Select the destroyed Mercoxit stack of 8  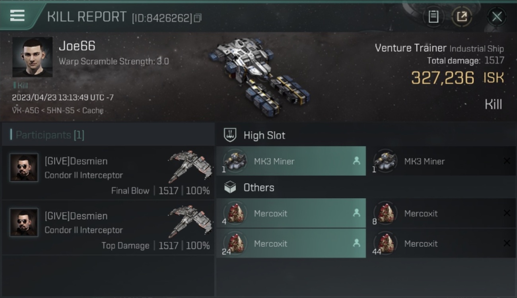[x=441, y=213]
